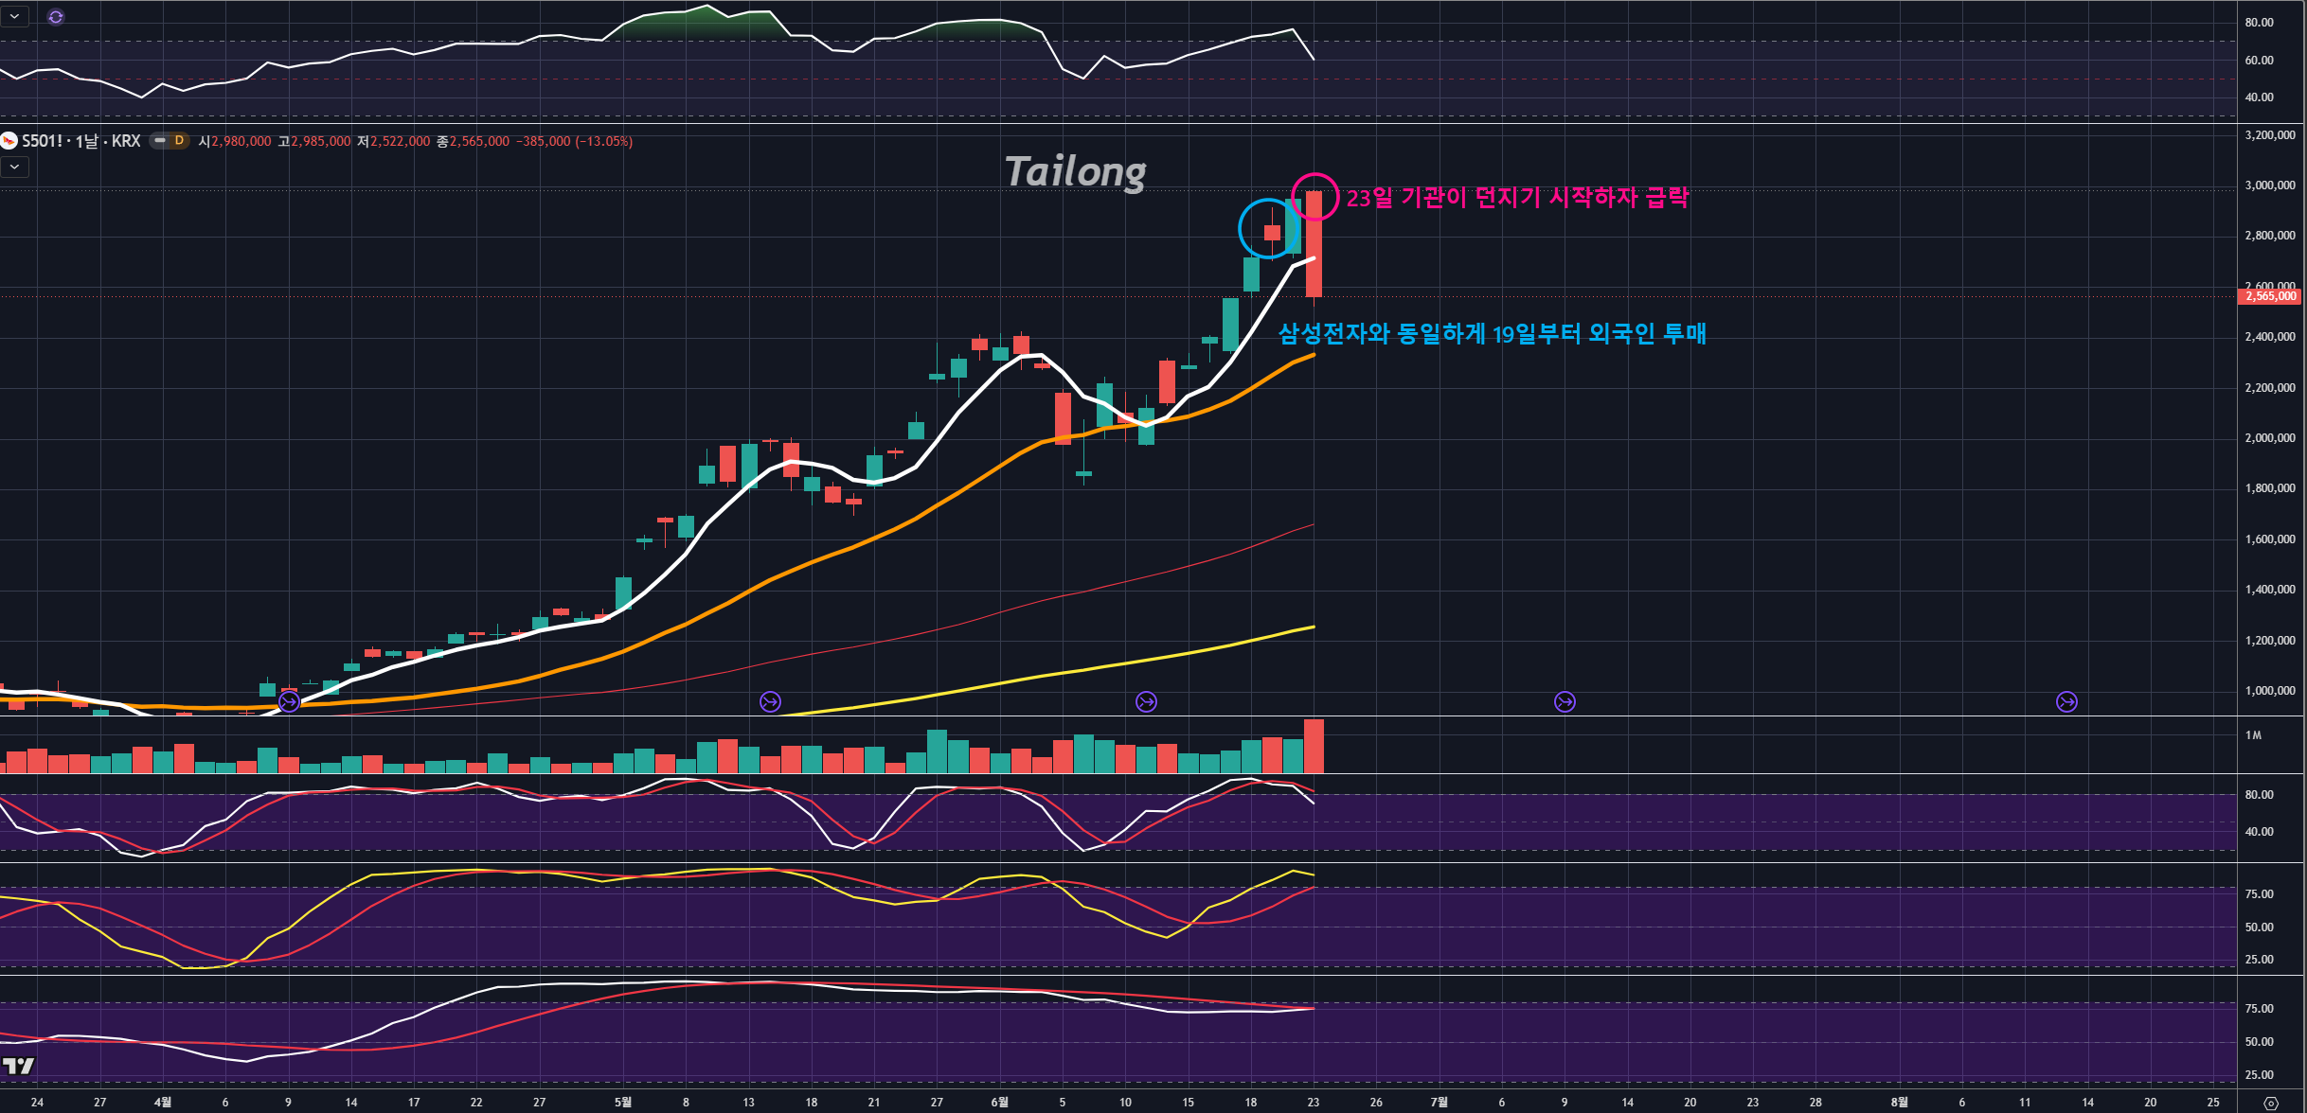2307x1113 pixels.
Task: Click the open value 2,980,000 in the legend
Action: coord(241,141)
